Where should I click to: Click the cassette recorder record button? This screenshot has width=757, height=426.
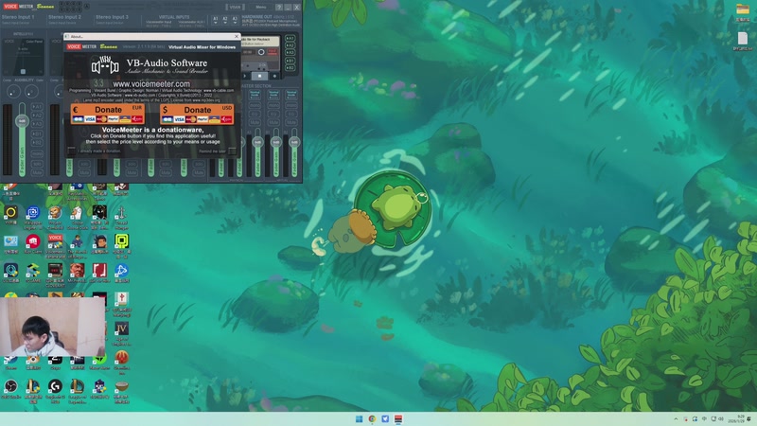pyautogui.click(x=274, y=76)
